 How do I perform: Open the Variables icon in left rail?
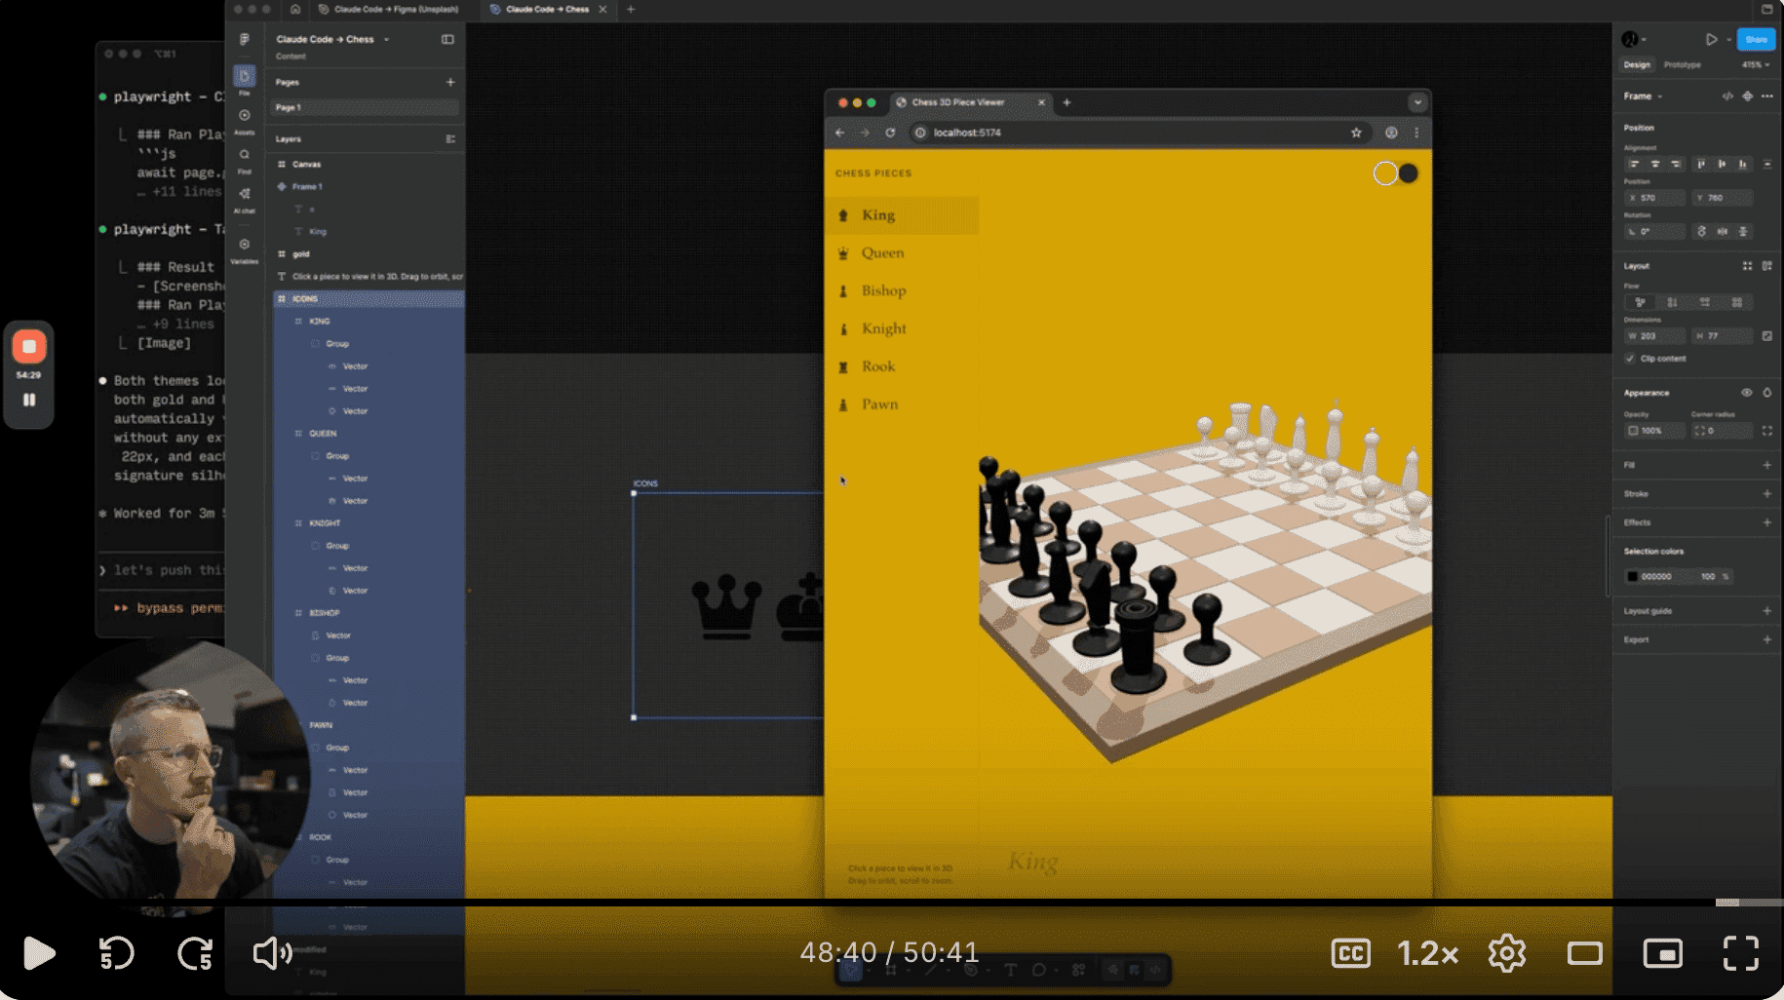[x=245, y=245]
